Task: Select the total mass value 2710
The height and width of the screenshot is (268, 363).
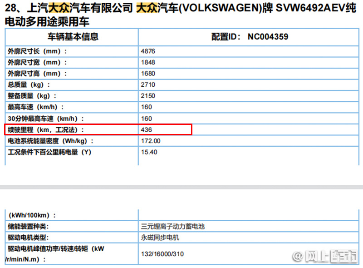Action: click(x=148, y=84)
